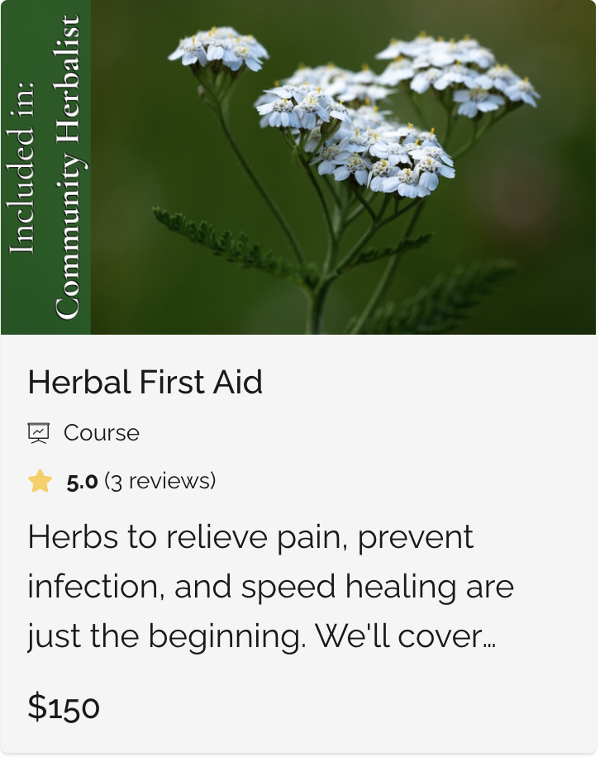Click the 'Community Herbalist' vertical label

[67, 167]
